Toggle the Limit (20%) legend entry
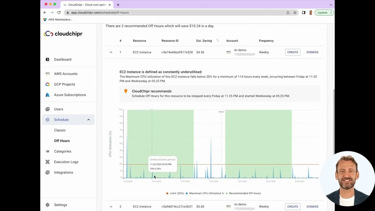 (176, 193)
